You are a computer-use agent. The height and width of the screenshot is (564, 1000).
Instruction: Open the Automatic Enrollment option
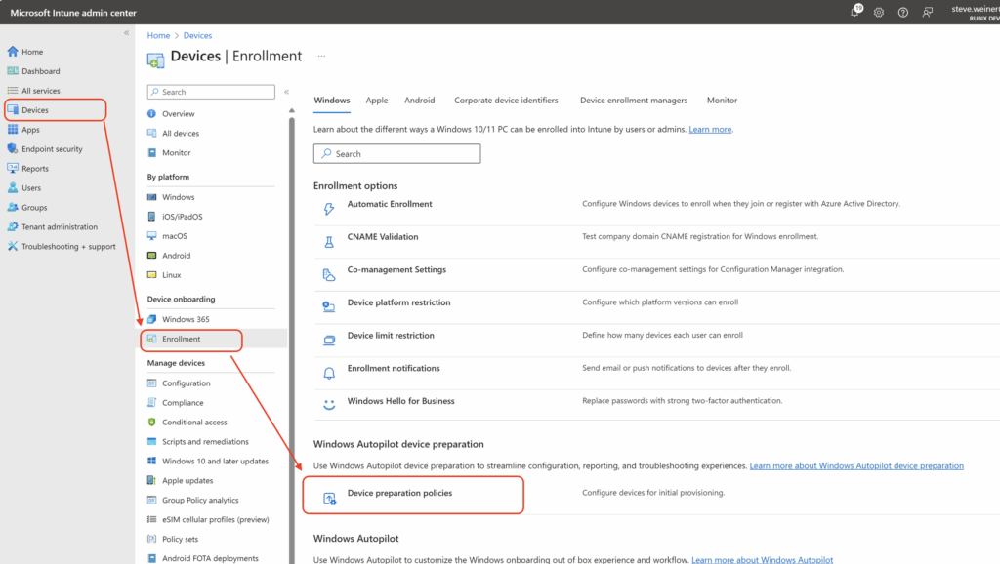click(x=390, y=204)
